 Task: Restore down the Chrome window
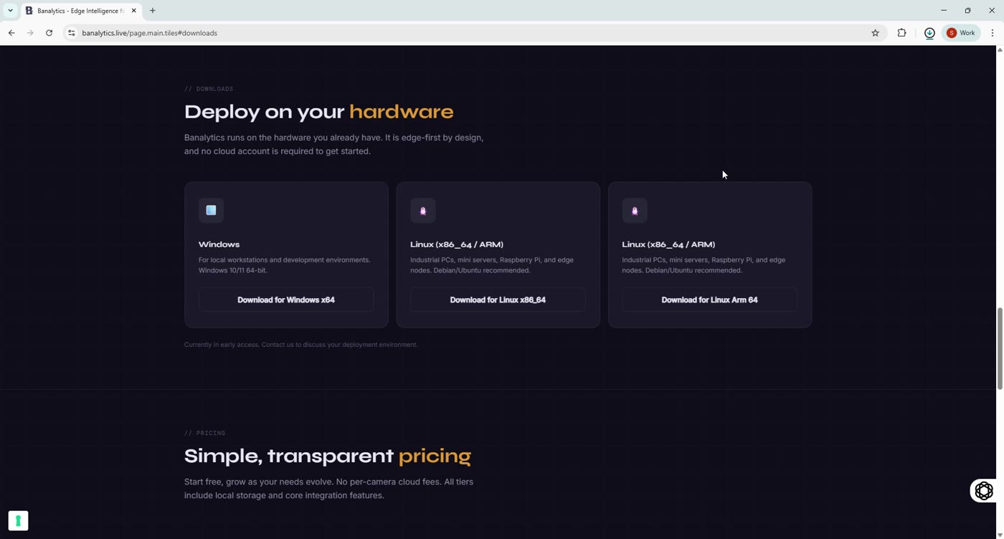(967, 11)
